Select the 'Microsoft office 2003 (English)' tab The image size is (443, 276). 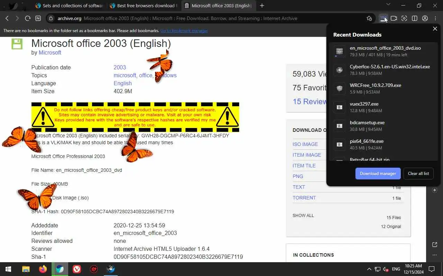pyautogui.click(x=219, y=6)
